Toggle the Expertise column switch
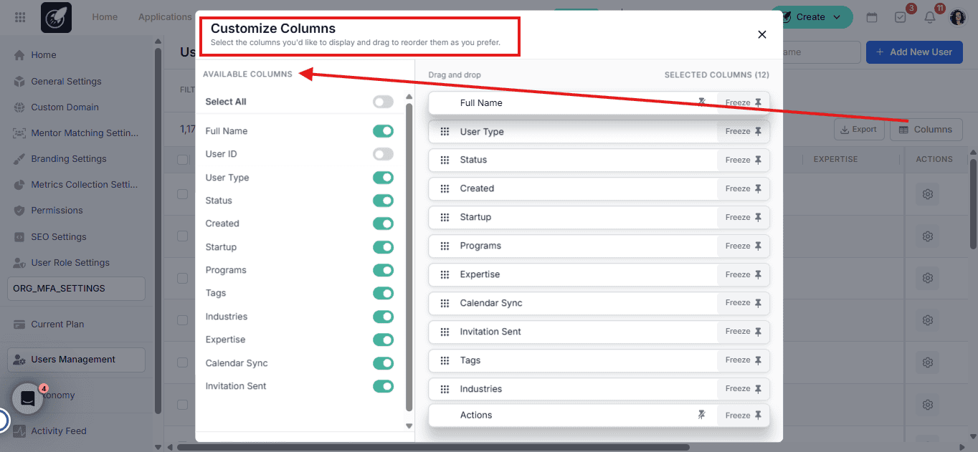This screenshot has height=452, width=978. pos(383,340)
